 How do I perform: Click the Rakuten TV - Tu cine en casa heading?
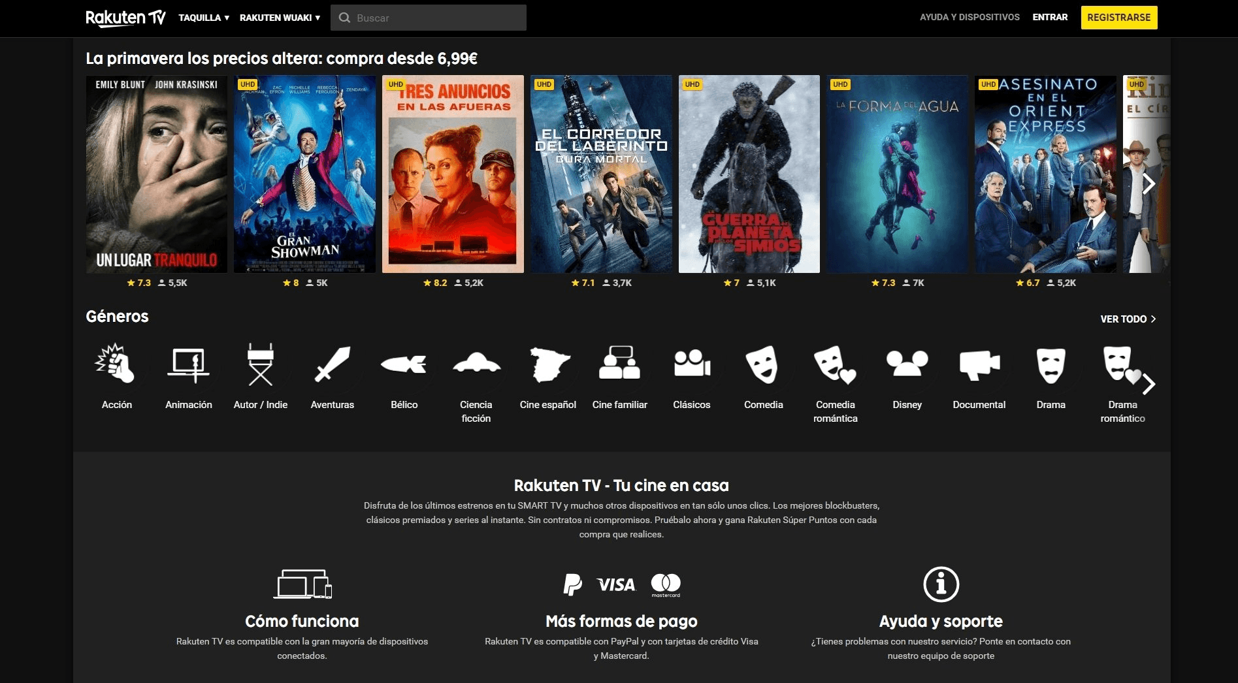[621, 485]
